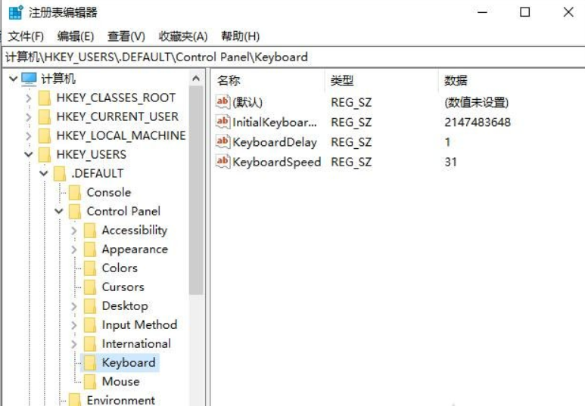
Task: Click the KeyboardSpeed string value icon
Action: coord(222,161)
